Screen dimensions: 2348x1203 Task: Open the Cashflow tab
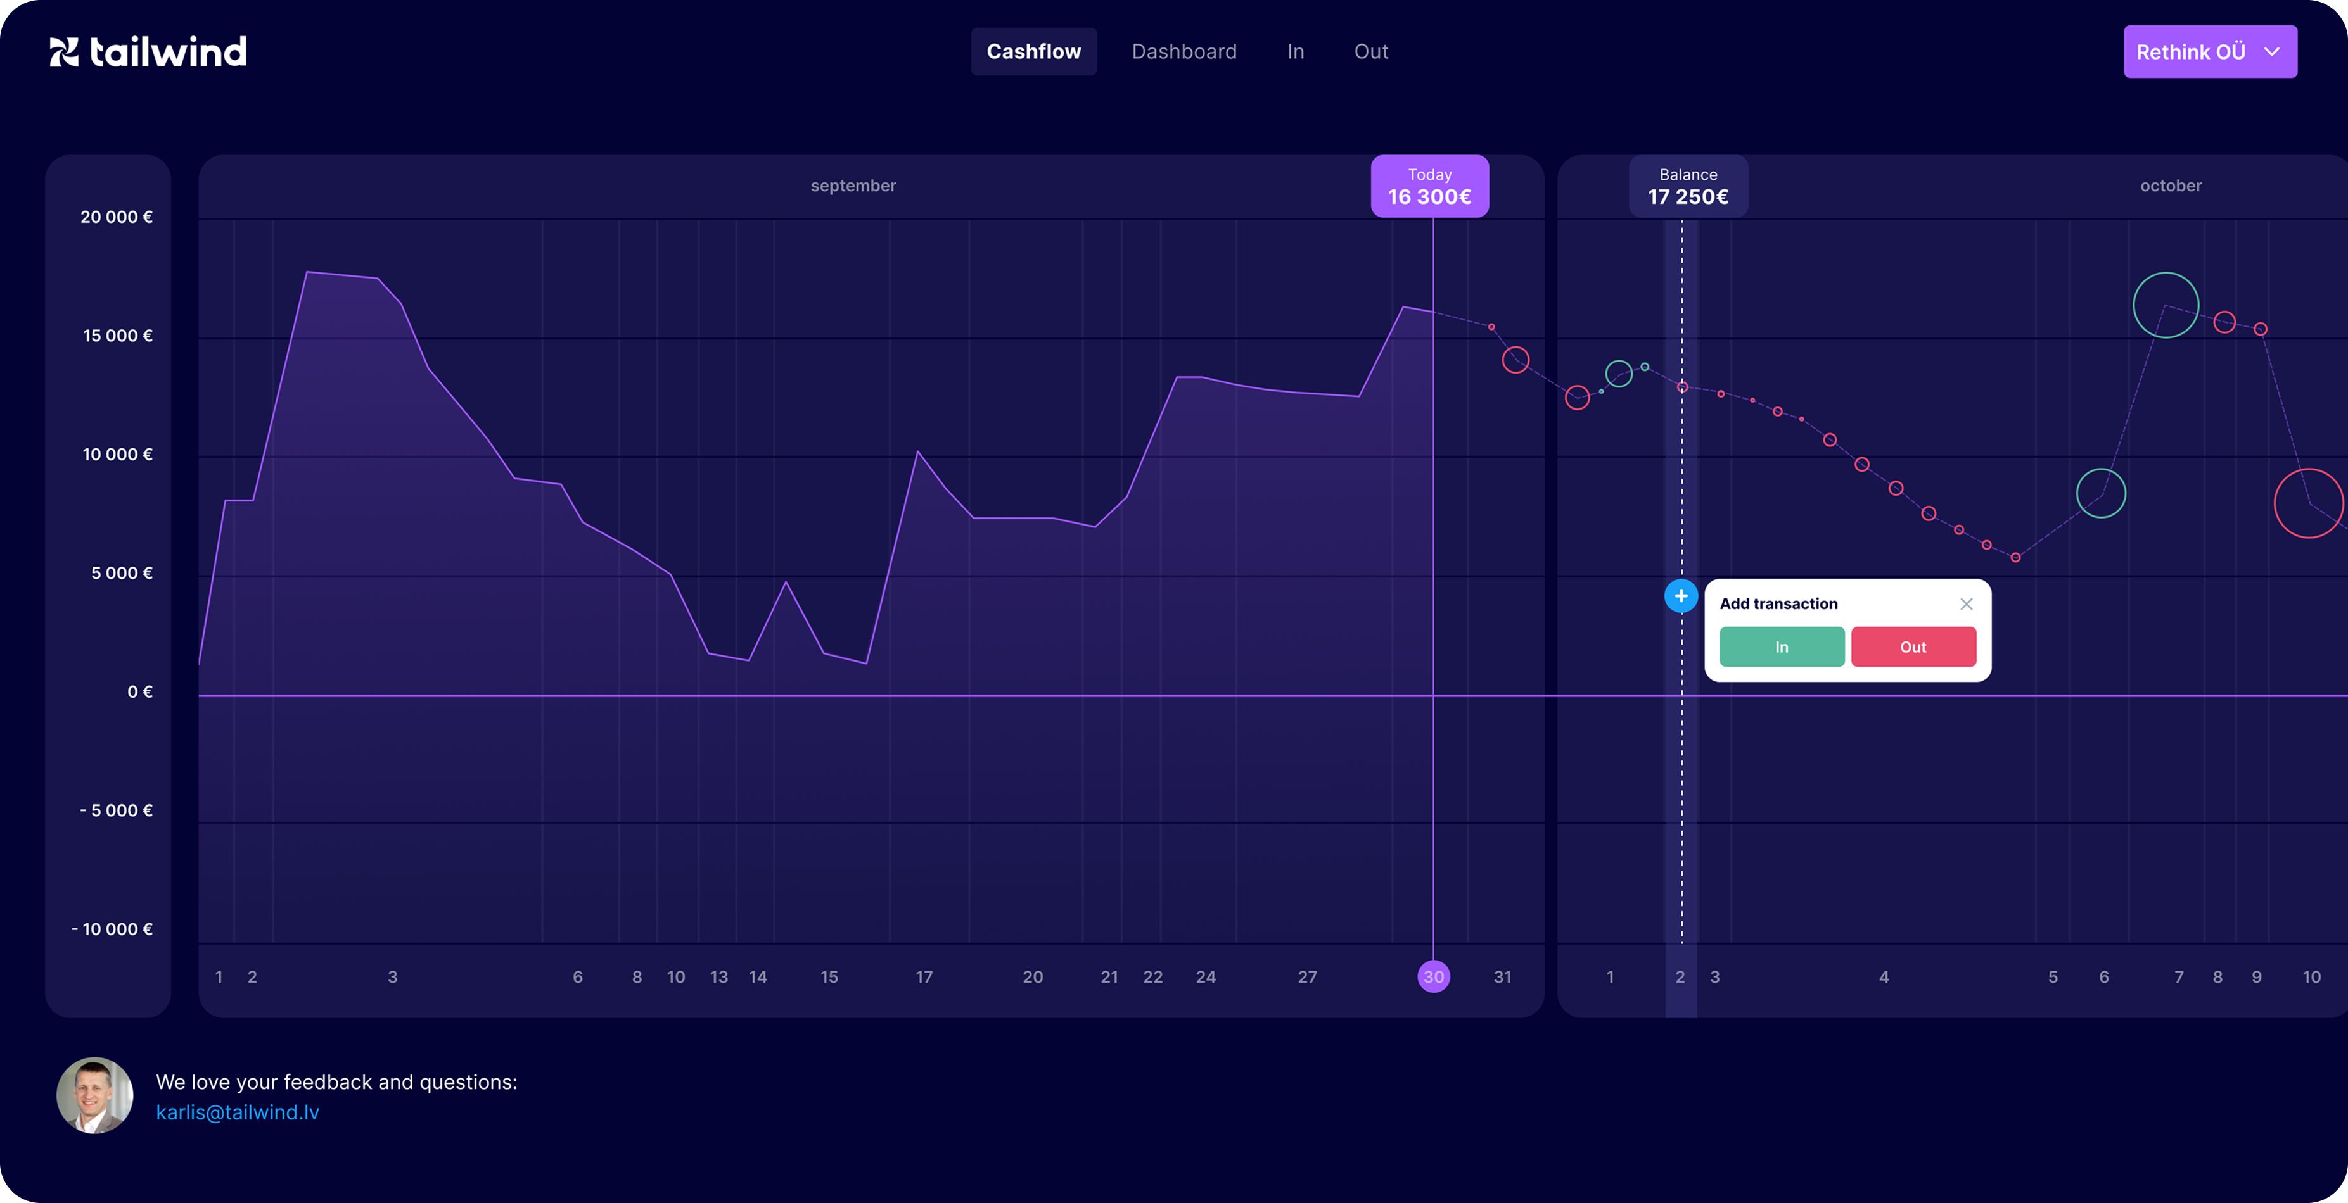(1033, 52)
